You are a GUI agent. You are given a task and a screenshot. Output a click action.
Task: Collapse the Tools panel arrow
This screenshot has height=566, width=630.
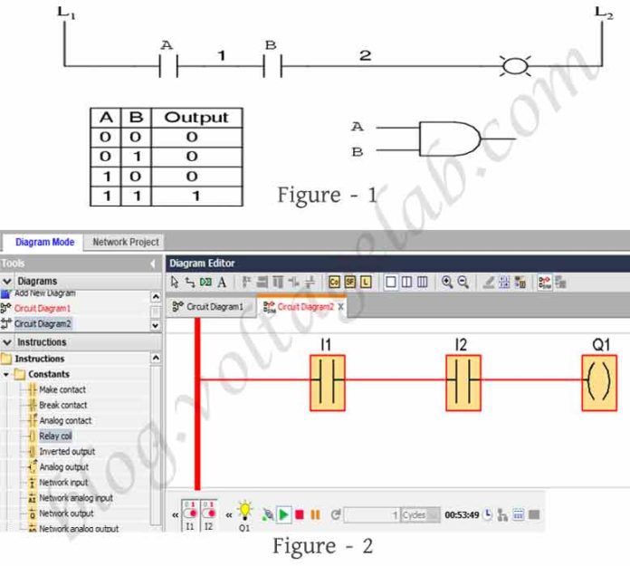click(x=153, y=264)
